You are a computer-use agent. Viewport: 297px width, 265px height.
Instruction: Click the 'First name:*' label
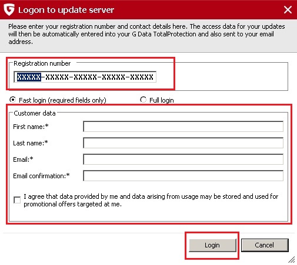pyautogui.click(x=31, y=127)
